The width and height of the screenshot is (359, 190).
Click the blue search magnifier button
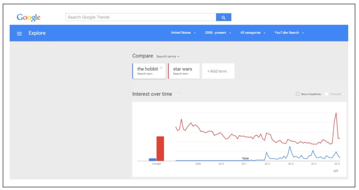coord(224,17)
